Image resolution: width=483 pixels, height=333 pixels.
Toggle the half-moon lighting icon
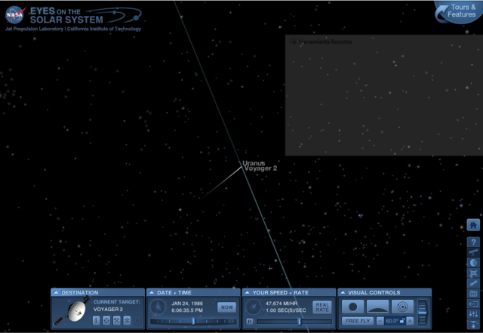coord(473,263)
